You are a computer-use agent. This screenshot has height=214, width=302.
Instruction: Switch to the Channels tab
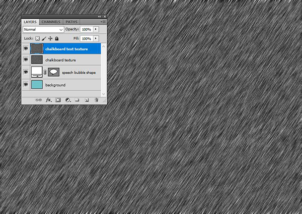pyautogui.click(x=51, y=22)
